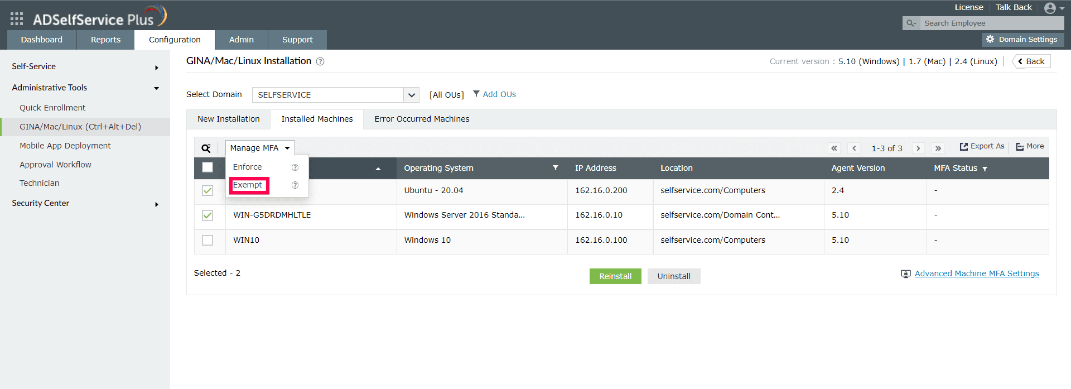Click the Reinstall button

(x=615, y=276)
